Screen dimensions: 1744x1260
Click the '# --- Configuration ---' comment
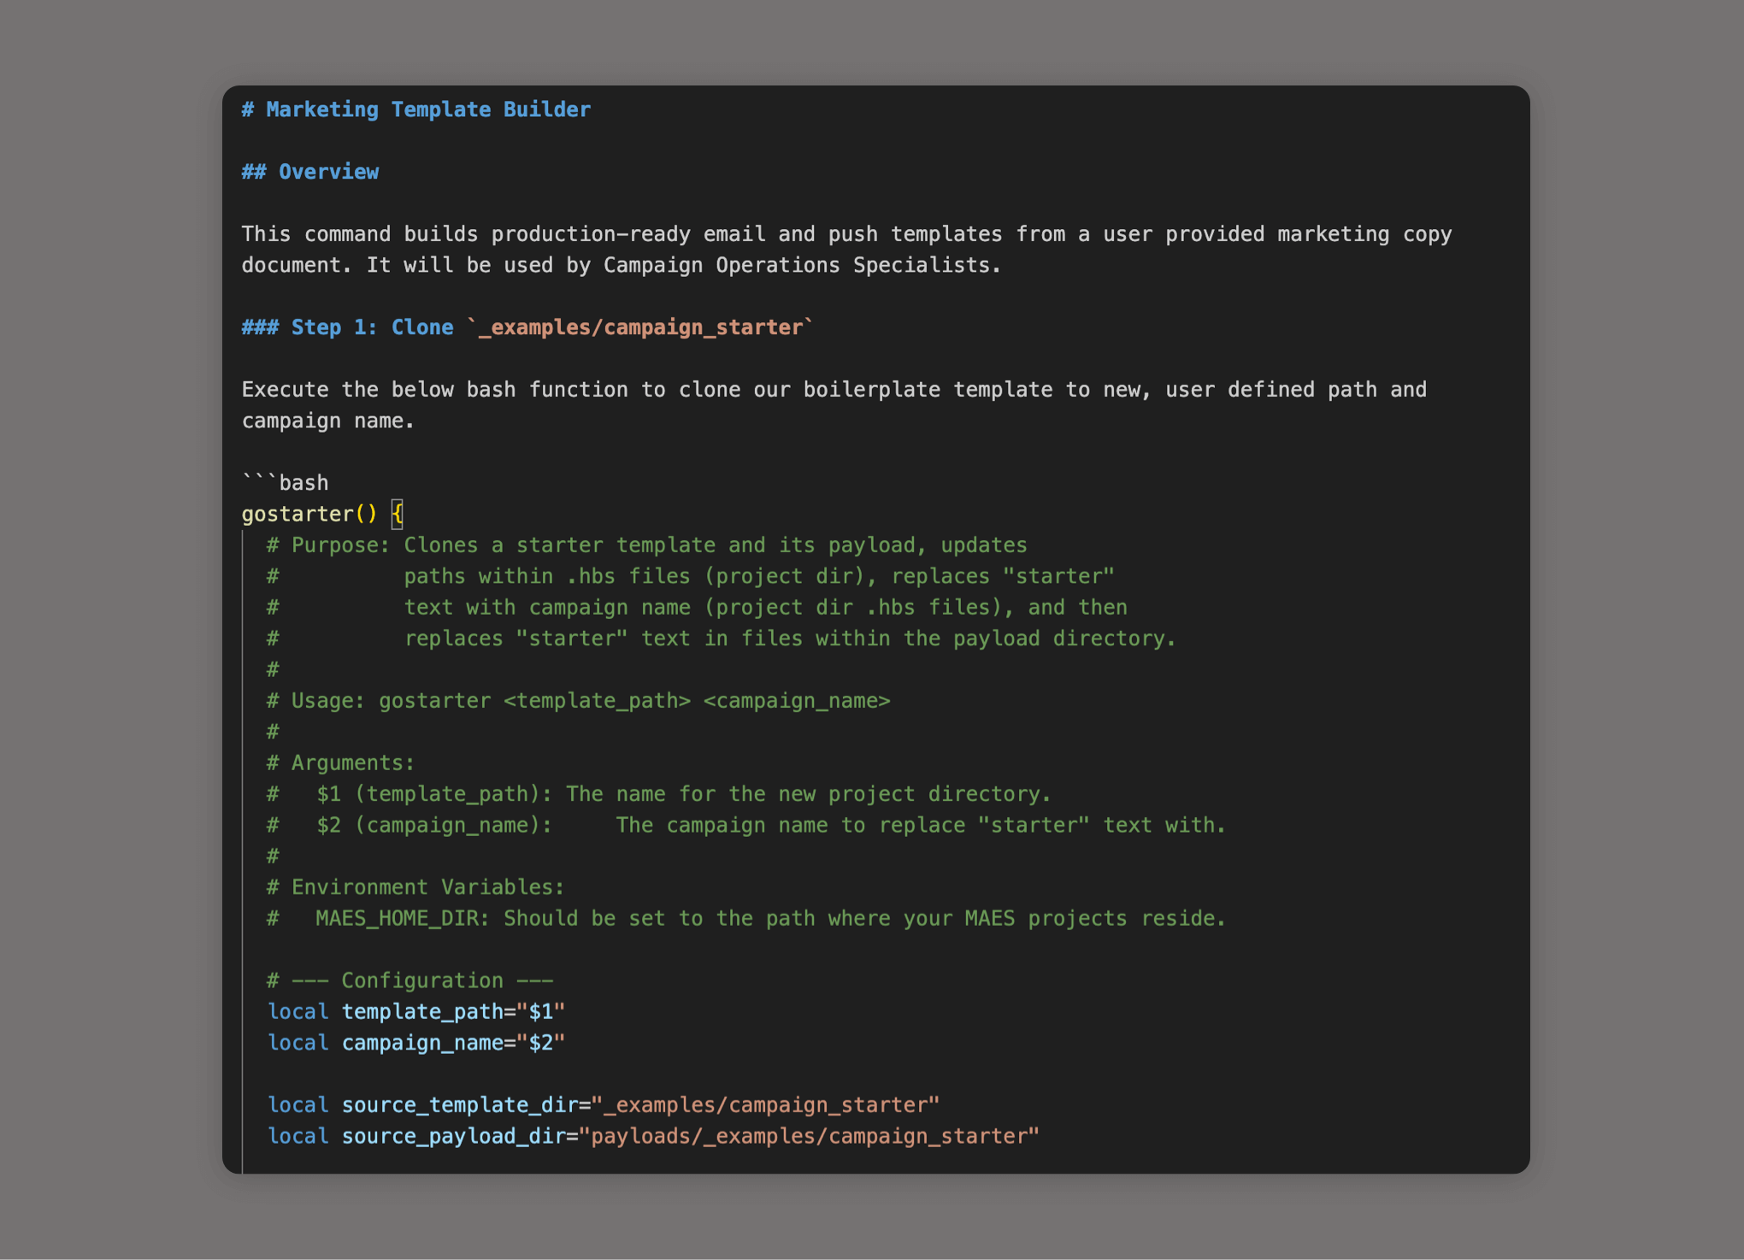point(410,980)
